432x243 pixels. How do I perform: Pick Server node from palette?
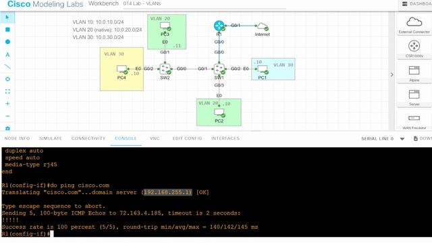pos(414,97)
